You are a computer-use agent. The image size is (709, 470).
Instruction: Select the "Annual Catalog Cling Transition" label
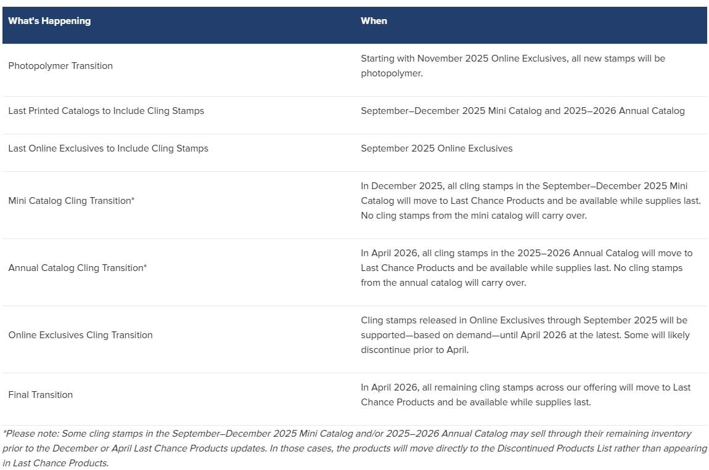pyautogui.click(x=75, y=268)
